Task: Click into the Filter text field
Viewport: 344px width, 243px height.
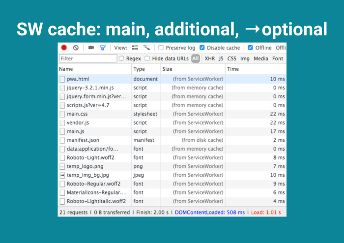Action: (x=88, y=58)
